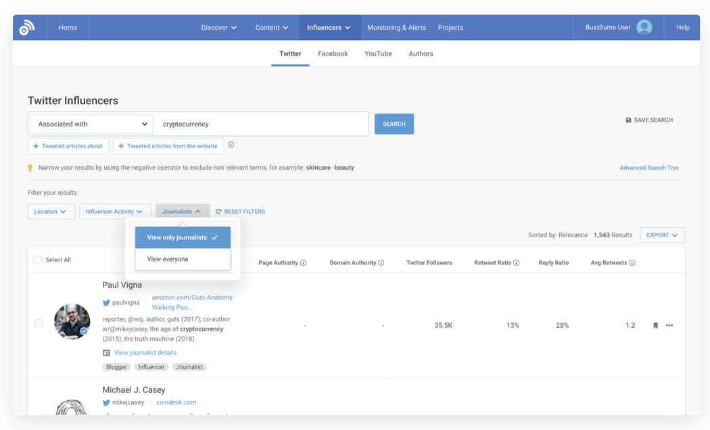Viewport: 710px width, 430px height.
Task: Choose the View everyone option
Action: pos(168,259)
